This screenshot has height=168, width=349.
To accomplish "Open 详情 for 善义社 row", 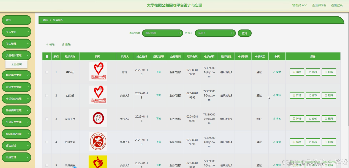I will (x=297, y=72).
